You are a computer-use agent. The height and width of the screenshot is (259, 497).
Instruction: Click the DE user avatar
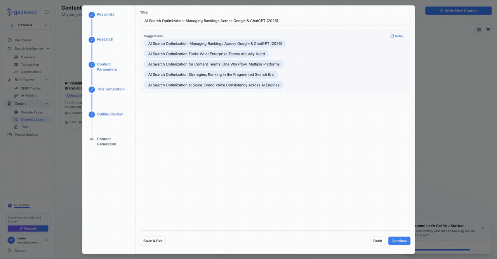click(11, 240)
